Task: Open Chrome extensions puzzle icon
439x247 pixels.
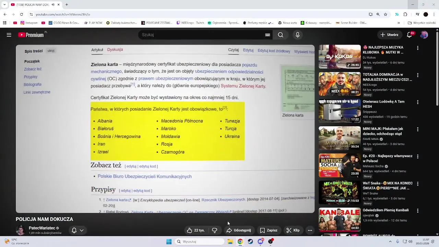Action: click(x=405, y=14)
